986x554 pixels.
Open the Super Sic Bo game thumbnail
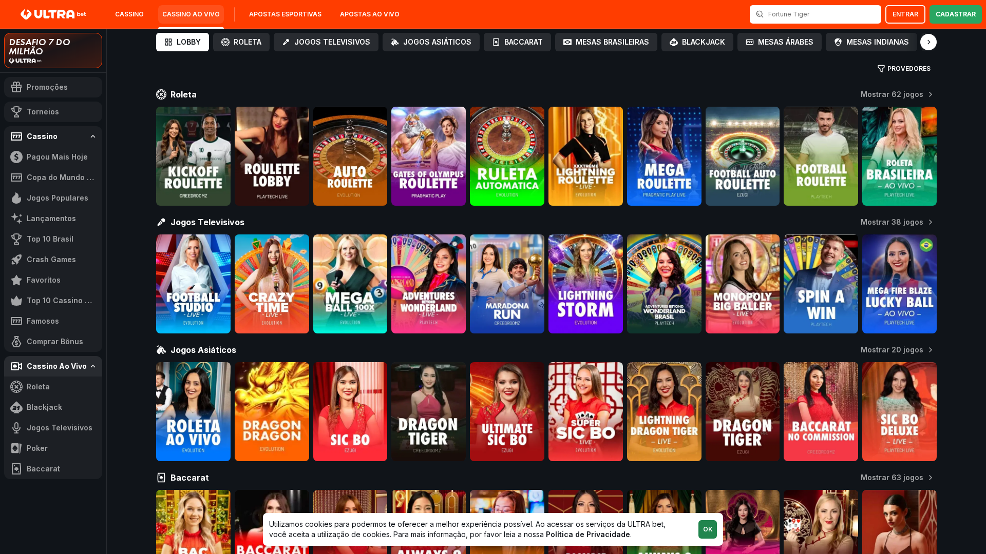[585, 411]
